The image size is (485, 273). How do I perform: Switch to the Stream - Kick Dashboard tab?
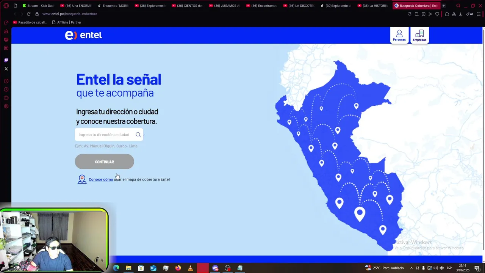click(38, 6)
